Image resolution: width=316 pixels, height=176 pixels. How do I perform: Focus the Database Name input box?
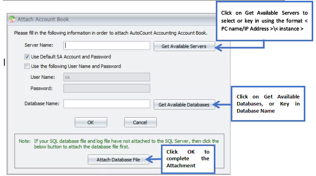pyautogui.click(x=107, y=104)
